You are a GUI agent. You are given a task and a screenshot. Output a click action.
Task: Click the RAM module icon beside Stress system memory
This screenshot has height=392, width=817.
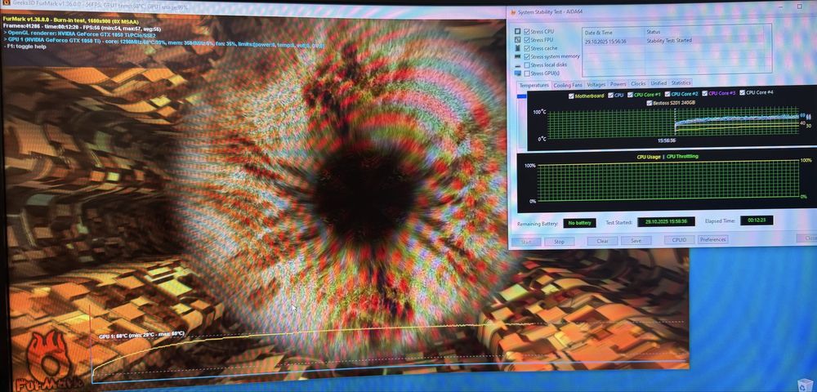click(517, 56)
